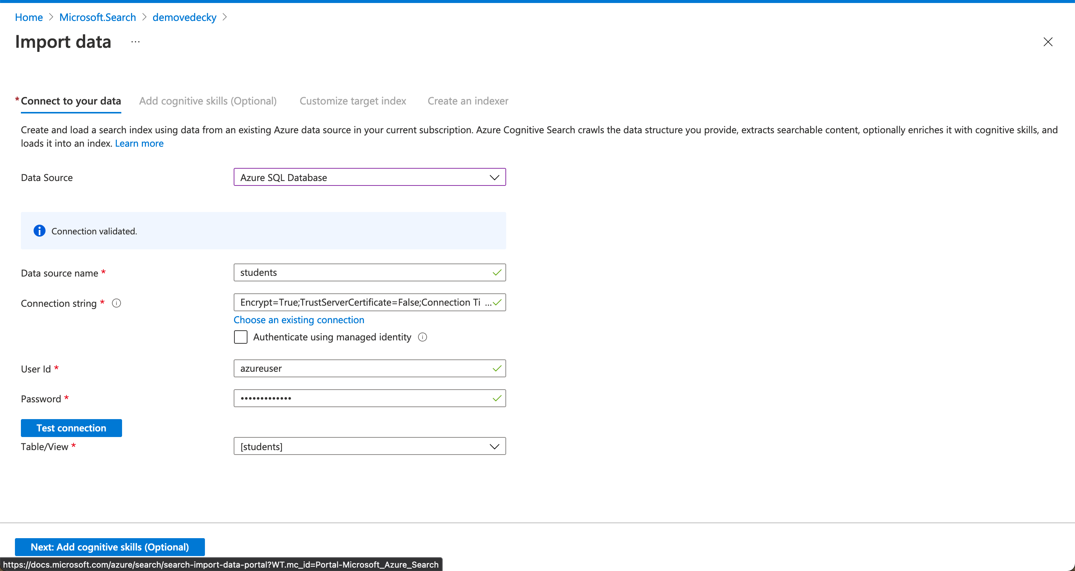
Task: Click the checkmark in Data source name field
Action: 496,272
